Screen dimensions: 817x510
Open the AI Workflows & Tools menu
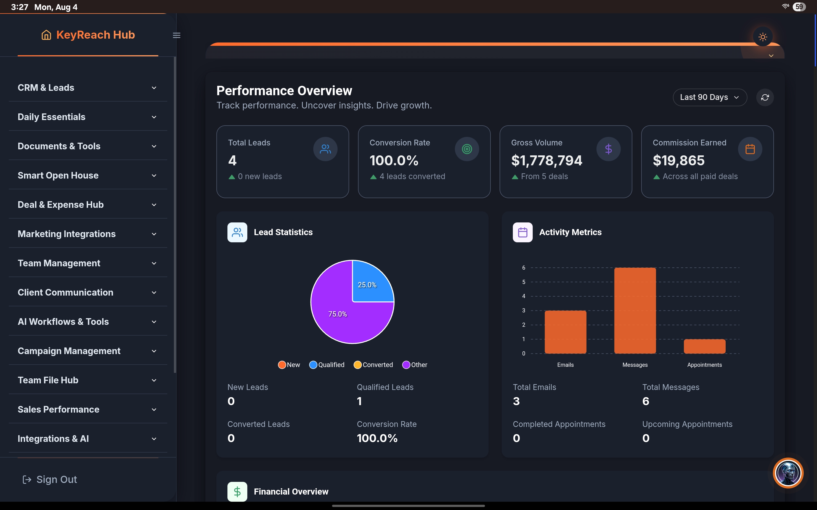pyautogui.click(x=88, y=322)
